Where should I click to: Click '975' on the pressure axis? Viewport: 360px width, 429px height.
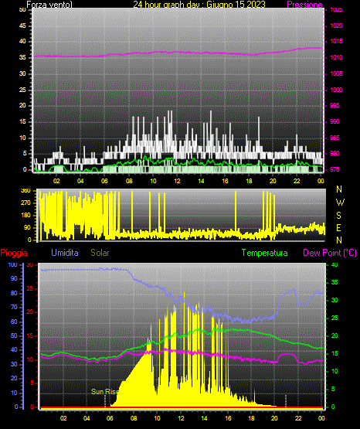coord(335,169)
